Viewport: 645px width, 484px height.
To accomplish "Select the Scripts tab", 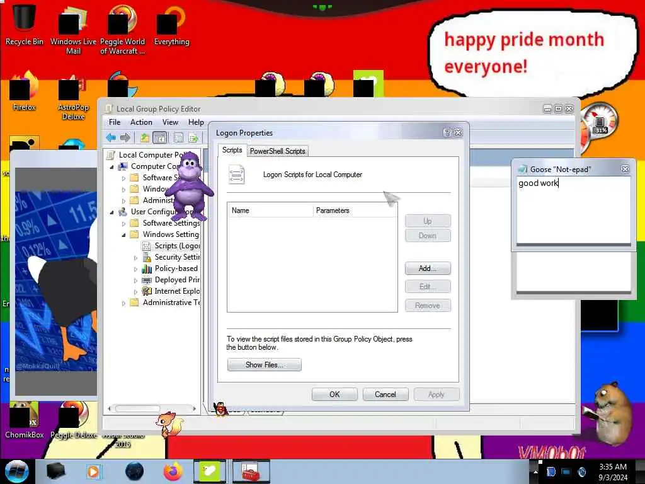I will click(x=232, y=150).
